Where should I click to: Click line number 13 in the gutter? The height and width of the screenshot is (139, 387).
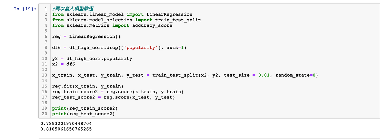click(45, 75)
